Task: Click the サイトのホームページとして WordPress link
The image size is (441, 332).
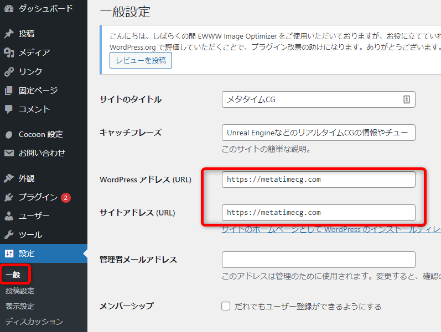Action: pyautogui.click(x=331, y=229)
